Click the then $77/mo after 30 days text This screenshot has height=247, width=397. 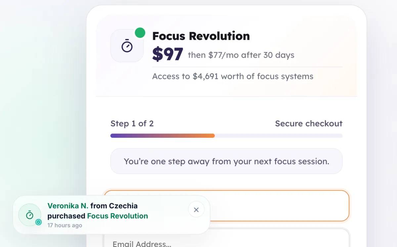click(241, 55)
